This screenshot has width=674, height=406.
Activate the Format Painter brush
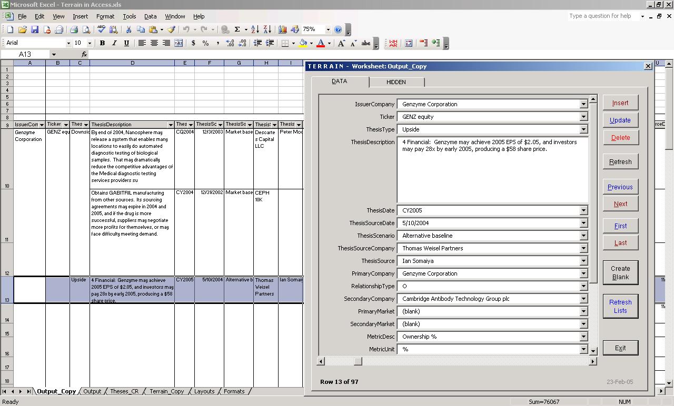[172, 29]
